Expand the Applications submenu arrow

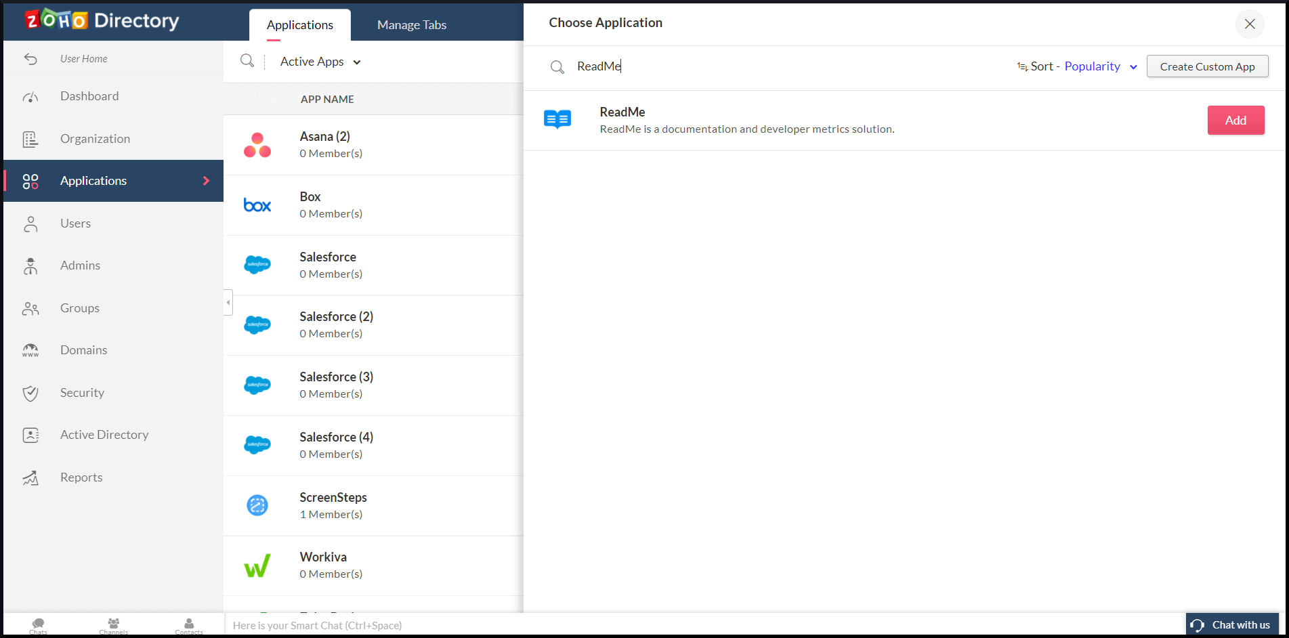coord(207,181)
